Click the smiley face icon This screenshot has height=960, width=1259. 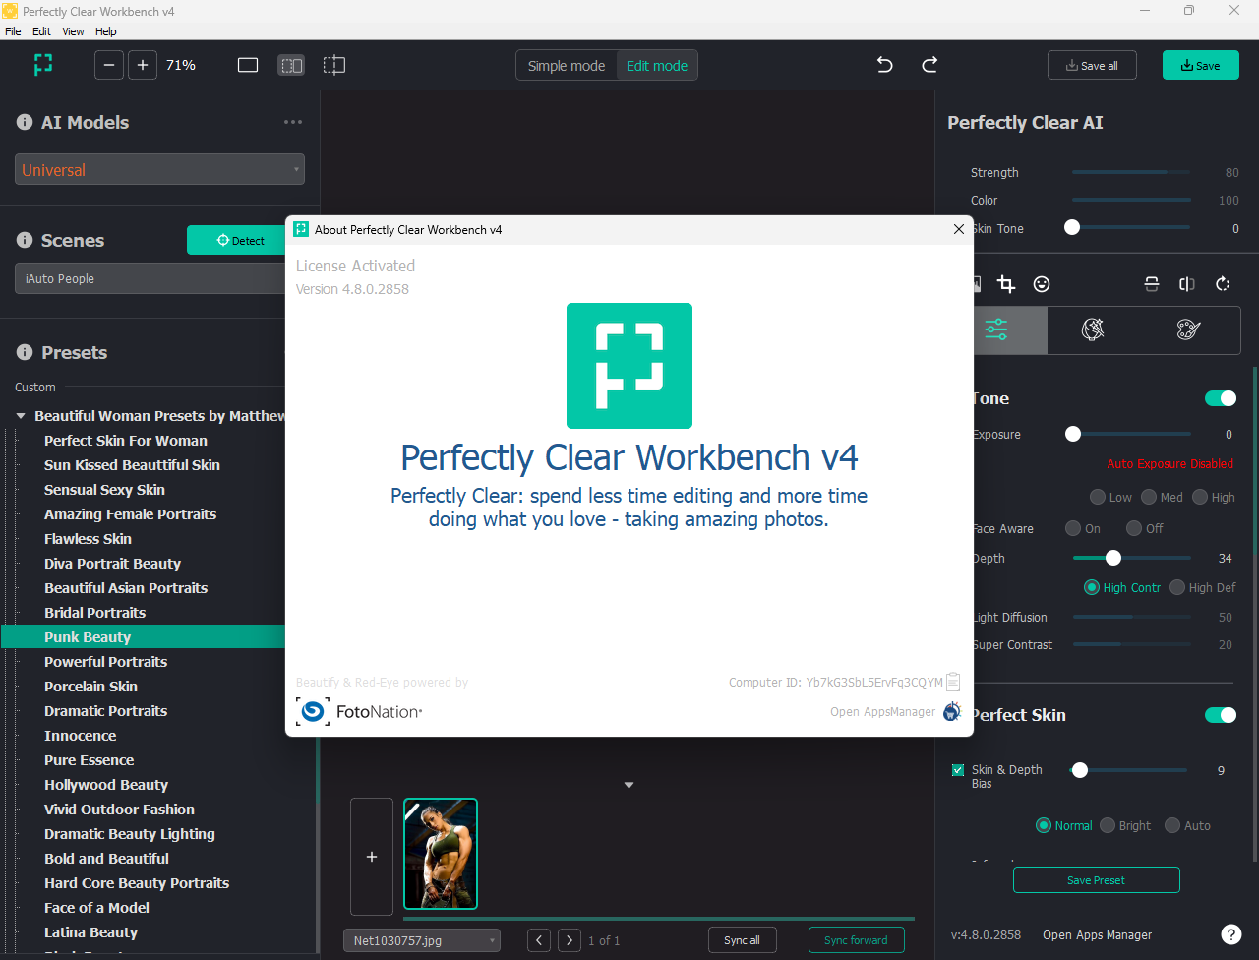tap(1042, 284)
